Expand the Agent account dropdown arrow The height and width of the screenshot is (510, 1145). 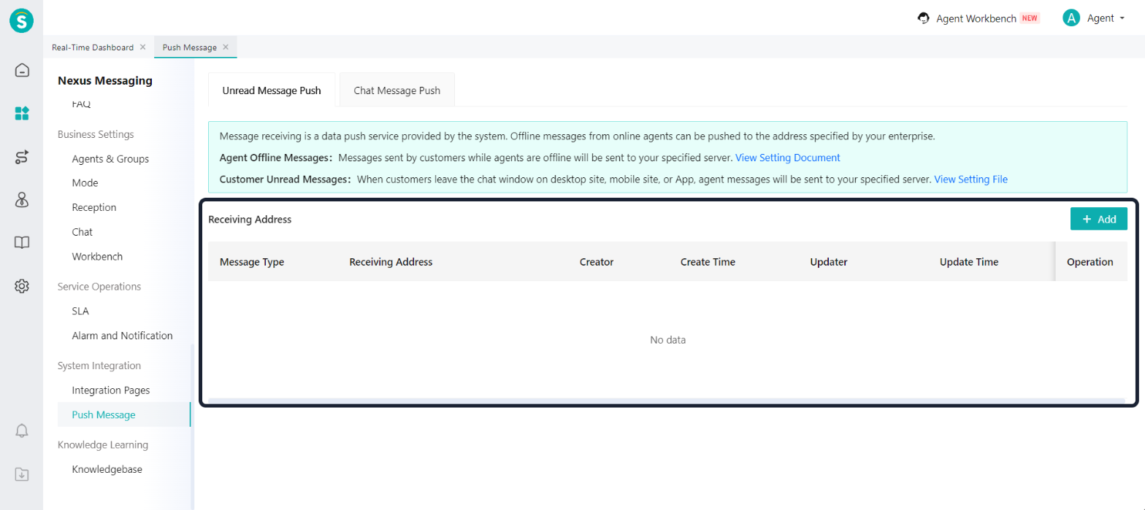1122,18
